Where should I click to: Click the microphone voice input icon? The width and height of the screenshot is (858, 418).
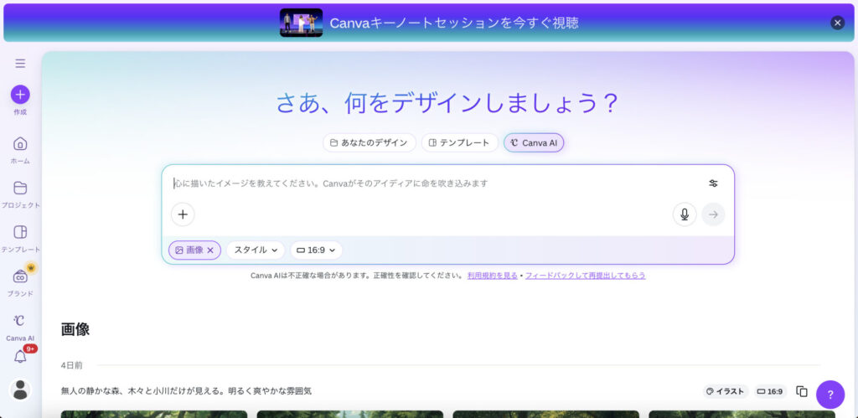point(685,214)
